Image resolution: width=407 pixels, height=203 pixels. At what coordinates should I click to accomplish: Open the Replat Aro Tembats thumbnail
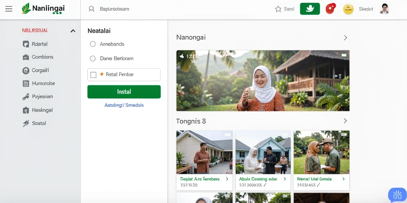tap(205, 152)
